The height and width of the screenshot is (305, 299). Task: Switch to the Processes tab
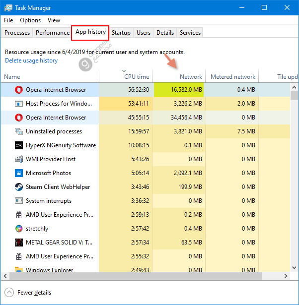pos(17,33)
